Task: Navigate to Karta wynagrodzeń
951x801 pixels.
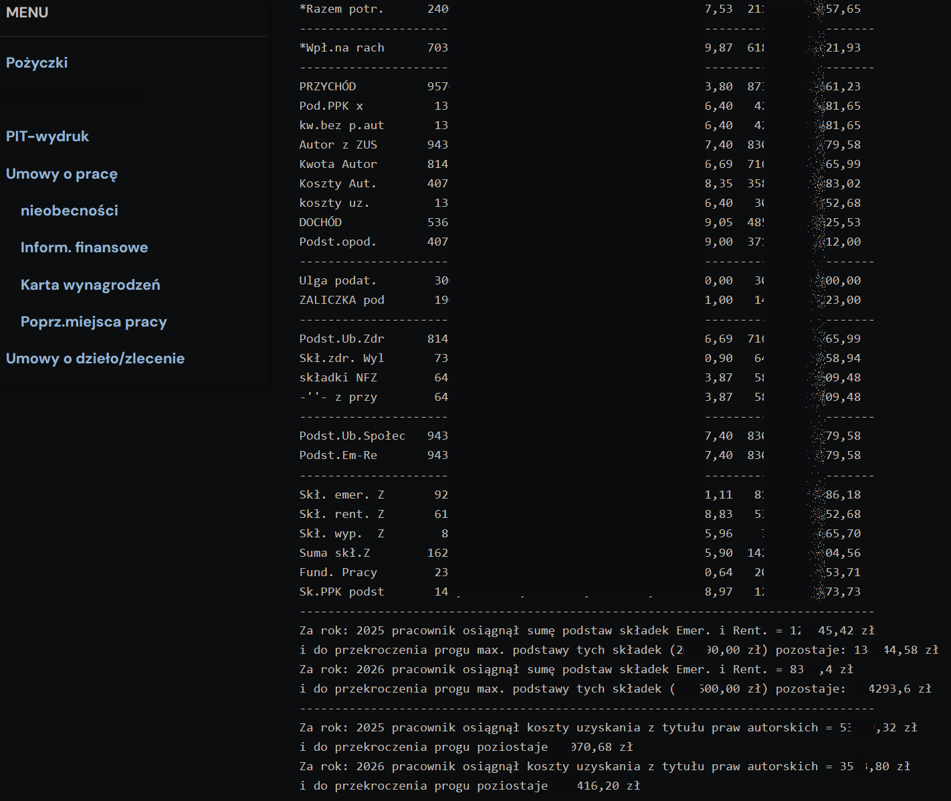Action: [x=90, y=285]
